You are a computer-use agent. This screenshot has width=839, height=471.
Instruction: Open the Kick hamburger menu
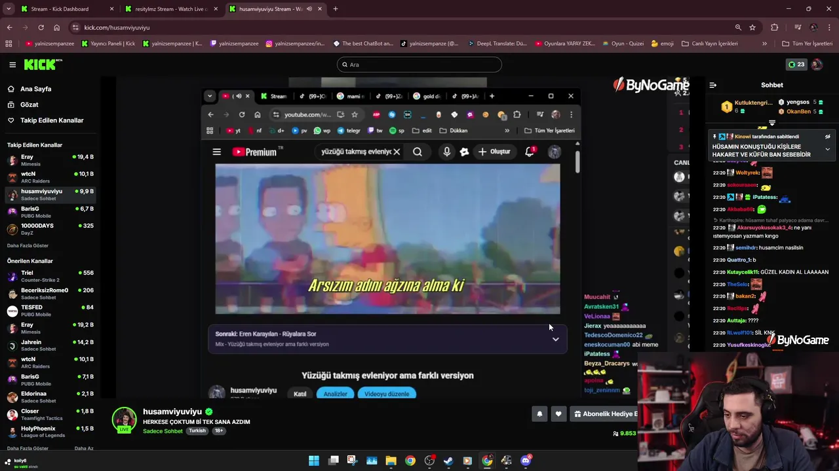tap(12, 65)
